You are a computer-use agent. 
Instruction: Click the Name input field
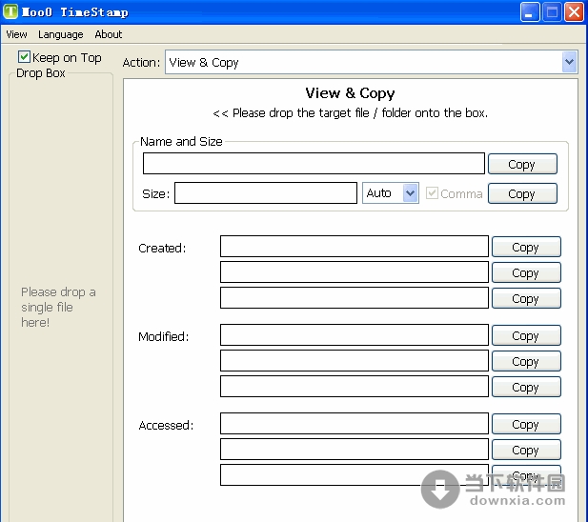pos(314,164)
